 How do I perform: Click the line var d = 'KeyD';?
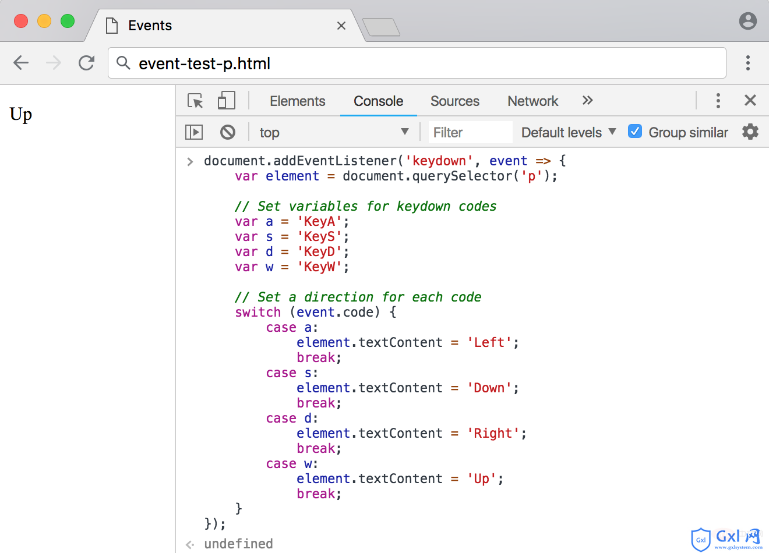pos(292,251)
